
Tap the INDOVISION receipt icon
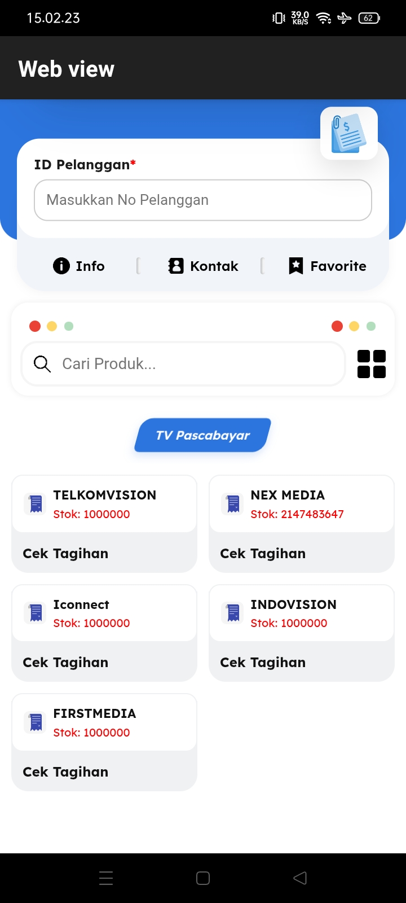coord(233,612)
